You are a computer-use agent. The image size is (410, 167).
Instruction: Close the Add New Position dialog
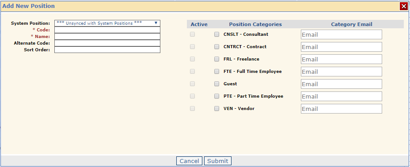click(404, 6)
